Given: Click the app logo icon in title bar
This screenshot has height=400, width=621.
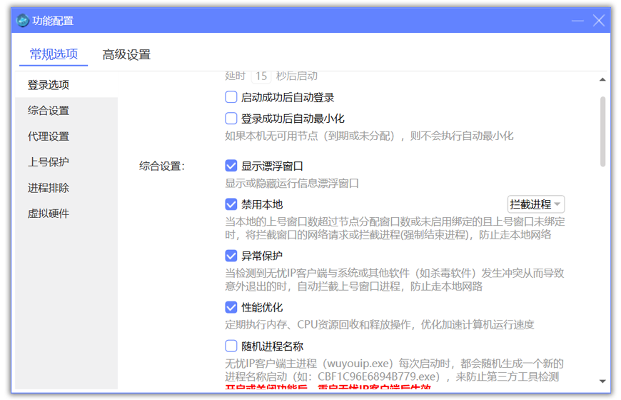Looking at the screenshot, I should [x=23, y=21].
